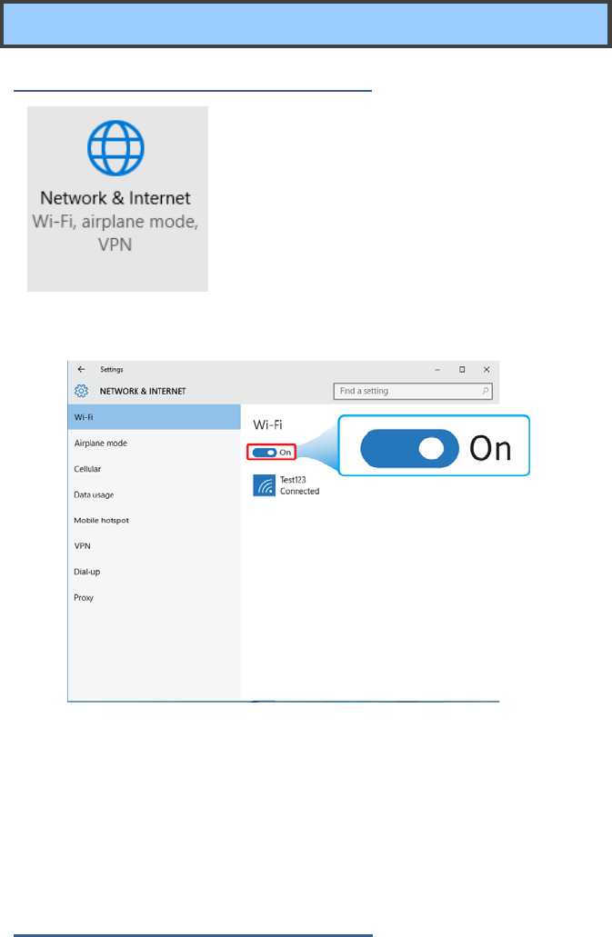Close the Settings window
612x937 pixels.
point(487,369)
